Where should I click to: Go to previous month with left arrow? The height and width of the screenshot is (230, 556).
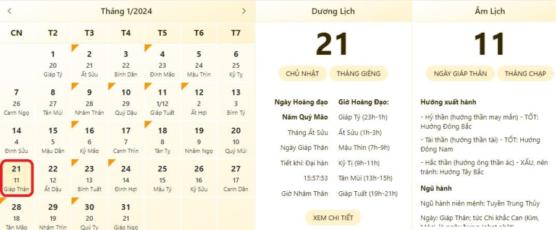coord(9,11)
